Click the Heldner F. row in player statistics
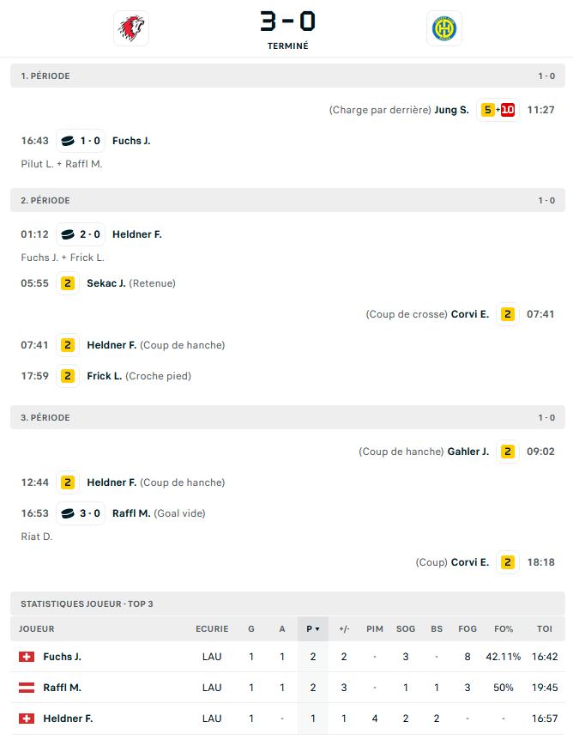The width and height of the screenshot is (573, 740). [68, 719]
